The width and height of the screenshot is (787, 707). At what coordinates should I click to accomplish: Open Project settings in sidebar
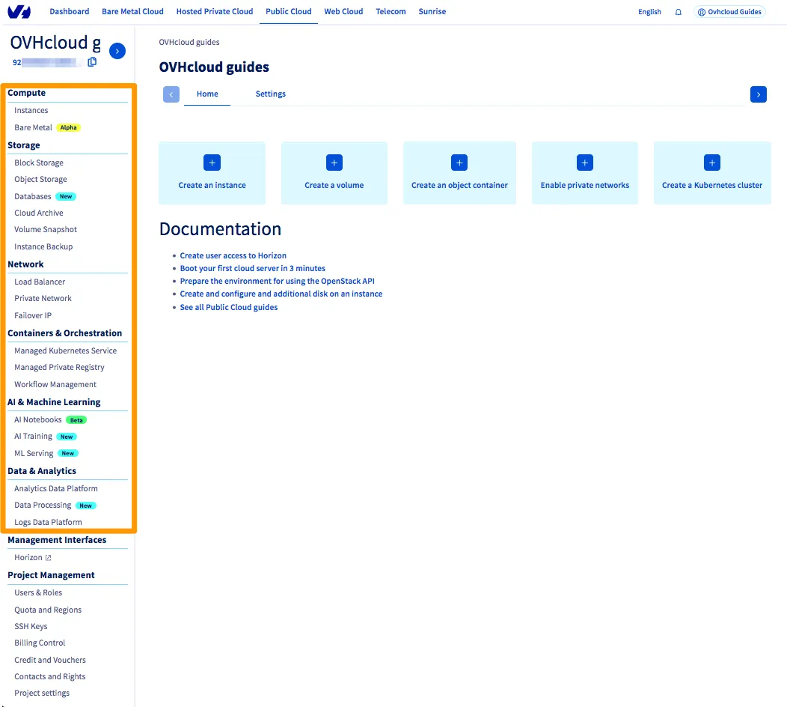point(42,693)
